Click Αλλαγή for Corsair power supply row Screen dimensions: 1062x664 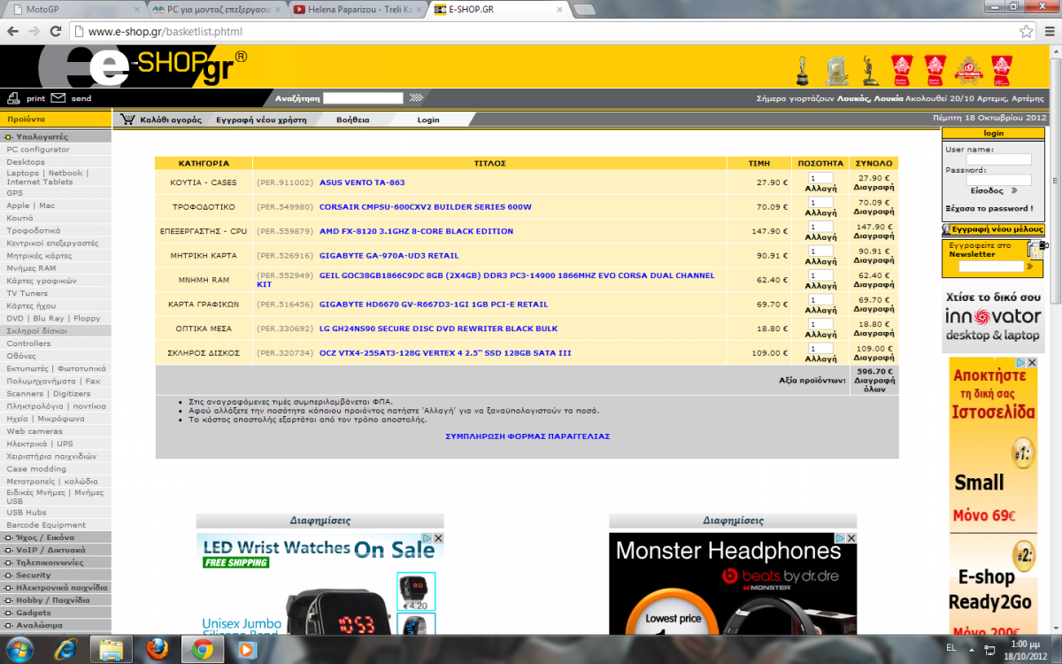point(821,212)
